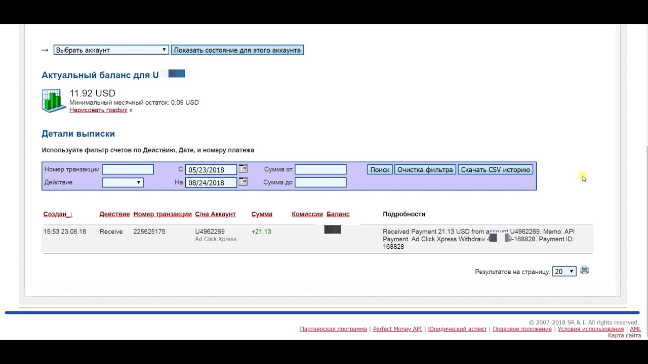Open the 'Действие' filter dropdown
This screenshot has width=648, height=364.
click(x=123, y=183)
